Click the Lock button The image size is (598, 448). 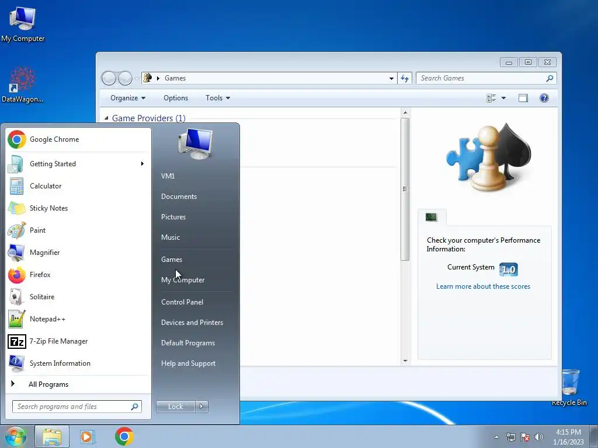175,407
